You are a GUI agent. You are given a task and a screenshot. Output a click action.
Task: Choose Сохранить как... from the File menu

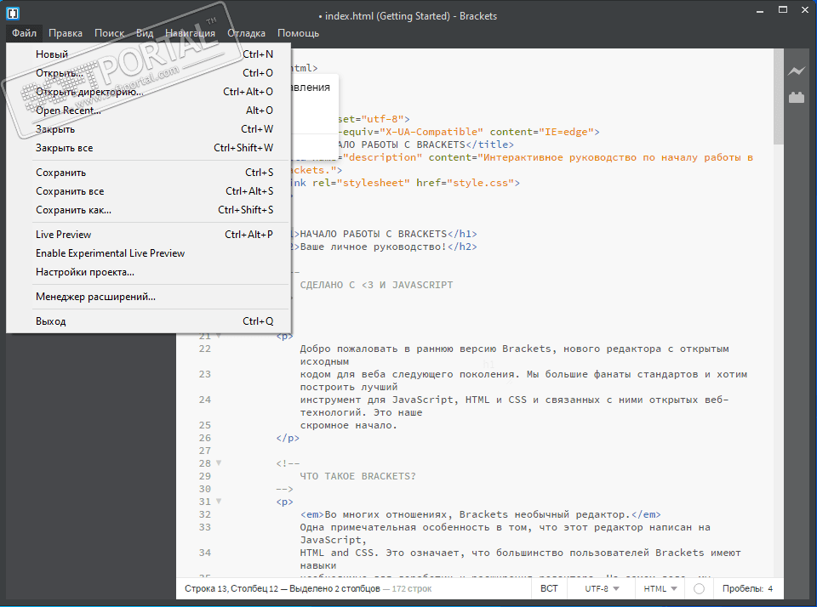73,210
